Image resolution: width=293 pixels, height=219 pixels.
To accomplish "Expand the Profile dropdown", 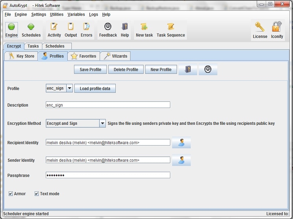I will tap(69, 88).
